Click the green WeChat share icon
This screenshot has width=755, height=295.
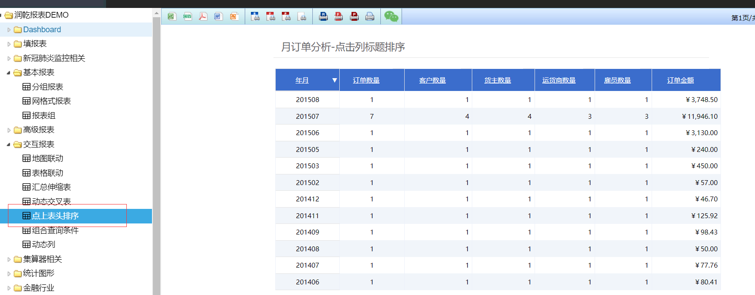391,17
